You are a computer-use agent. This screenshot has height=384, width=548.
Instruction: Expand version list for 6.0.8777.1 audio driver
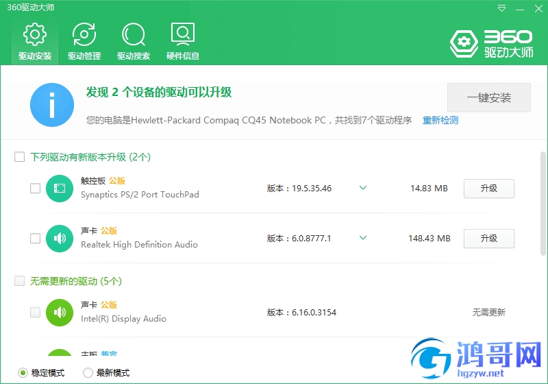click(x=363, y=238)
